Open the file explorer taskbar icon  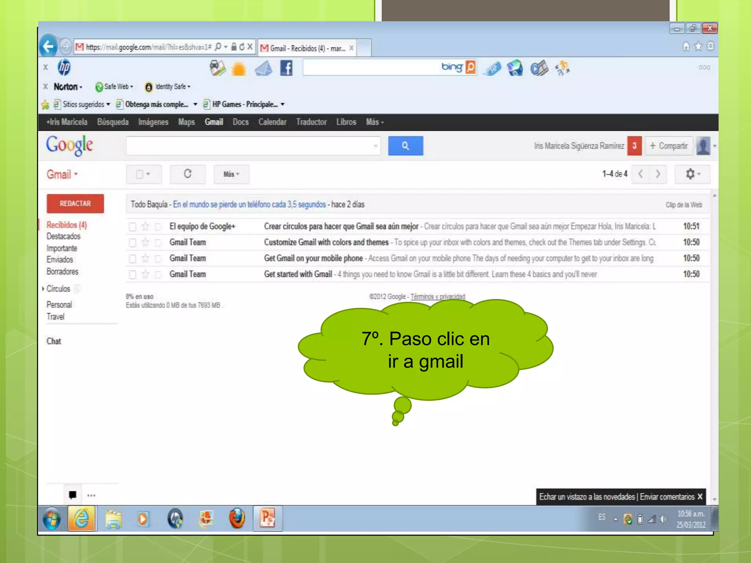click(x=113, y=519)
